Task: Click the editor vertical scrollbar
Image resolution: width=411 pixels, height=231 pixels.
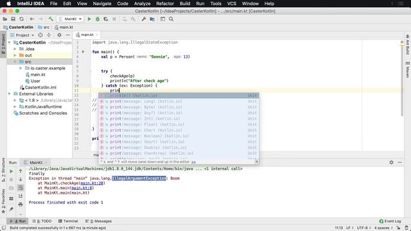Action: click(402, 81)
